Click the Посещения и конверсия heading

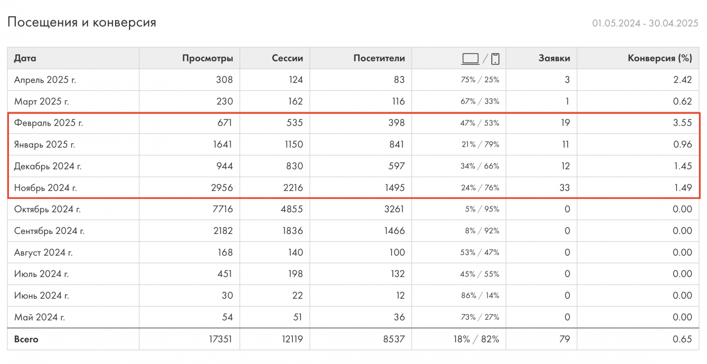tap(82, 23)
